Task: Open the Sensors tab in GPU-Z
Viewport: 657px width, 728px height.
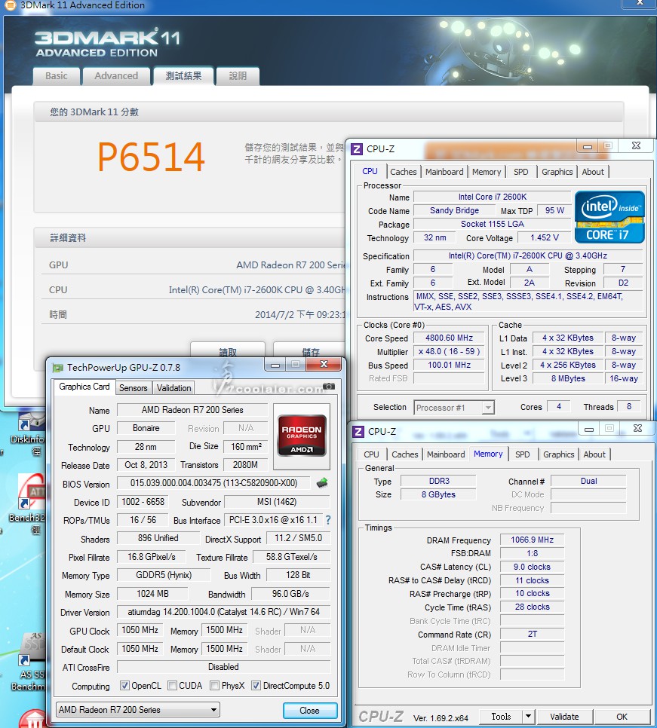Action: (133, 388)
